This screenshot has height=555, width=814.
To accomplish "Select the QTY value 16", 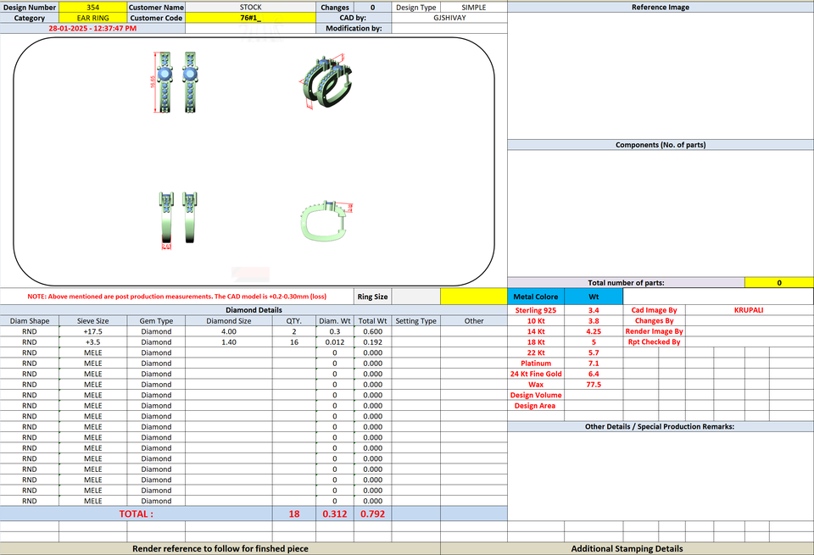I will tap(294, 342).
